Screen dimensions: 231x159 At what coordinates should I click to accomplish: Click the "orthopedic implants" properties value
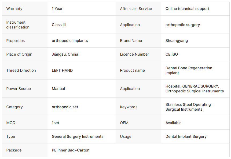[70, 41]
